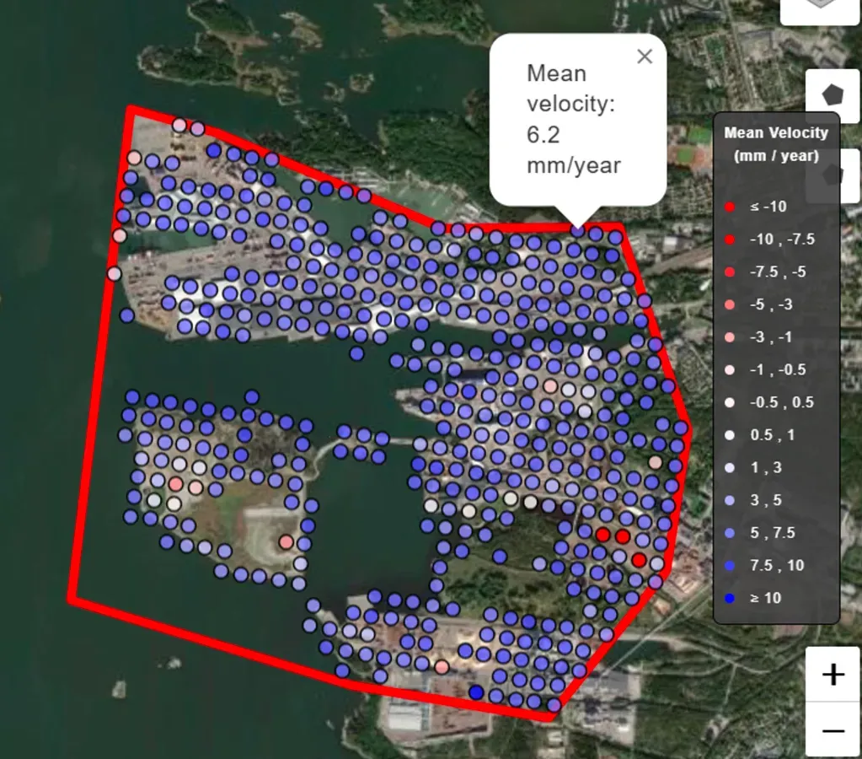Click the darkest blue data point on the map
Viewport: 862px width, 759px height.
(x=476, y=692)
